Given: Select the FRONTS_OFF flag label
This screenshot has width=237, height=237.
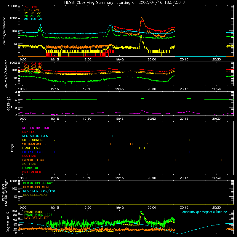Looking at the screenshot, I should coord(31,168).
